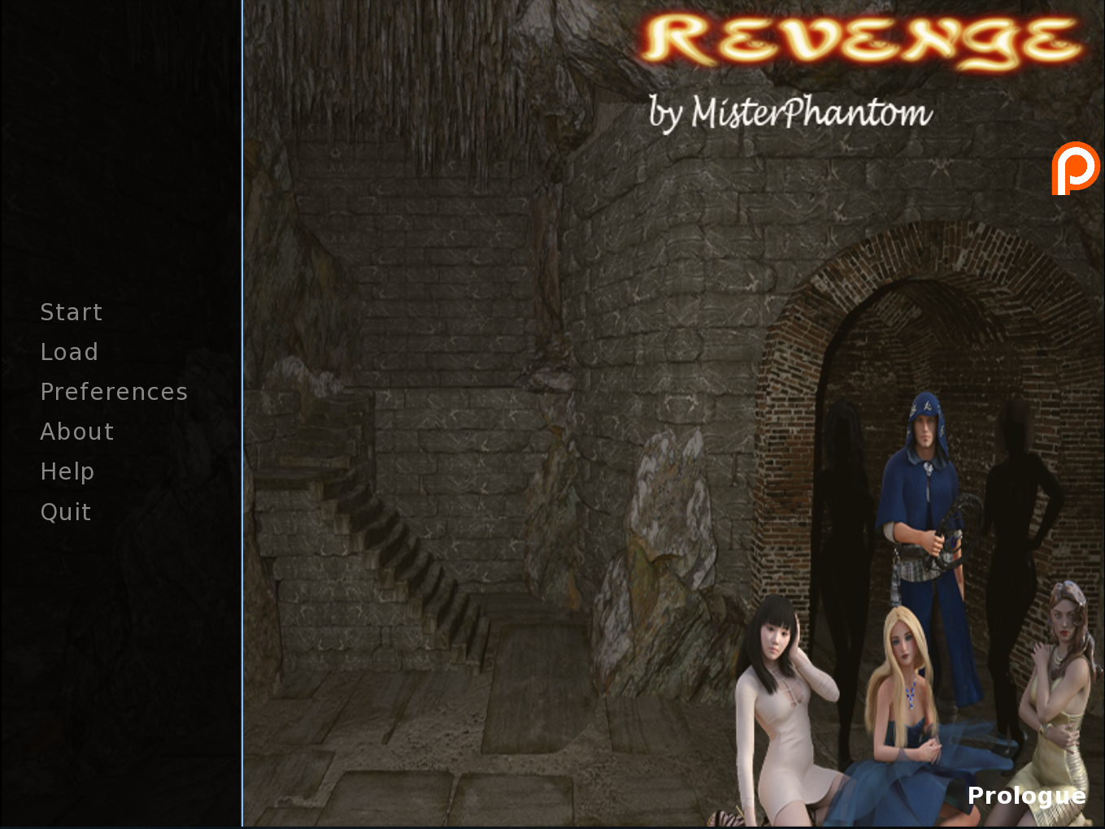Select the About menu entry
This screenshot has height=829, width=1105.
coord(77,432)
